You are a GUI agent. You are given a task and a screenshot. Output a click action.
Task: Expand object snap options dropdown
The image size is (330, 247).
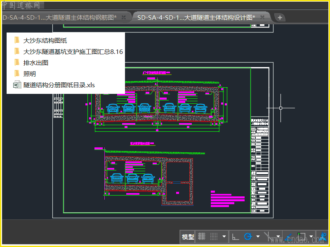pos(311,237)
